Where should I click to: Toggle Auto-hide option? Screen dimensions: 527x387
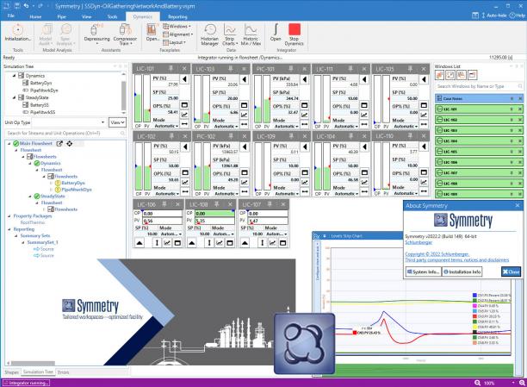[x=494, y=16]
